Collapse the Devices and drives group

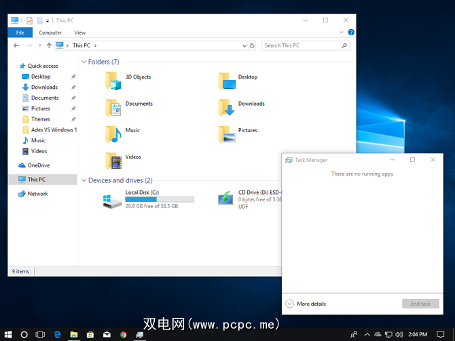point(84,180)
